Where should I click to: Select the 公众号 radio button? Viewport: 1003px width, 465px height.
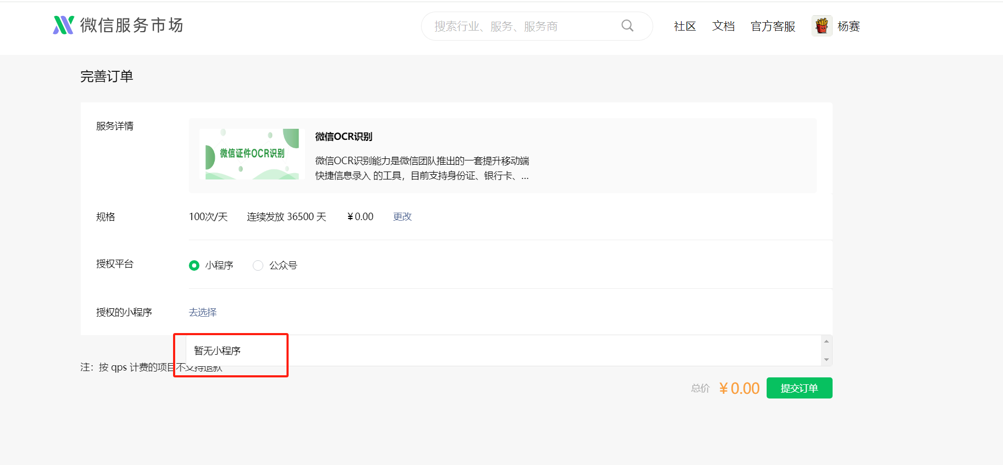pyautogui.click(x=258, y=265)
